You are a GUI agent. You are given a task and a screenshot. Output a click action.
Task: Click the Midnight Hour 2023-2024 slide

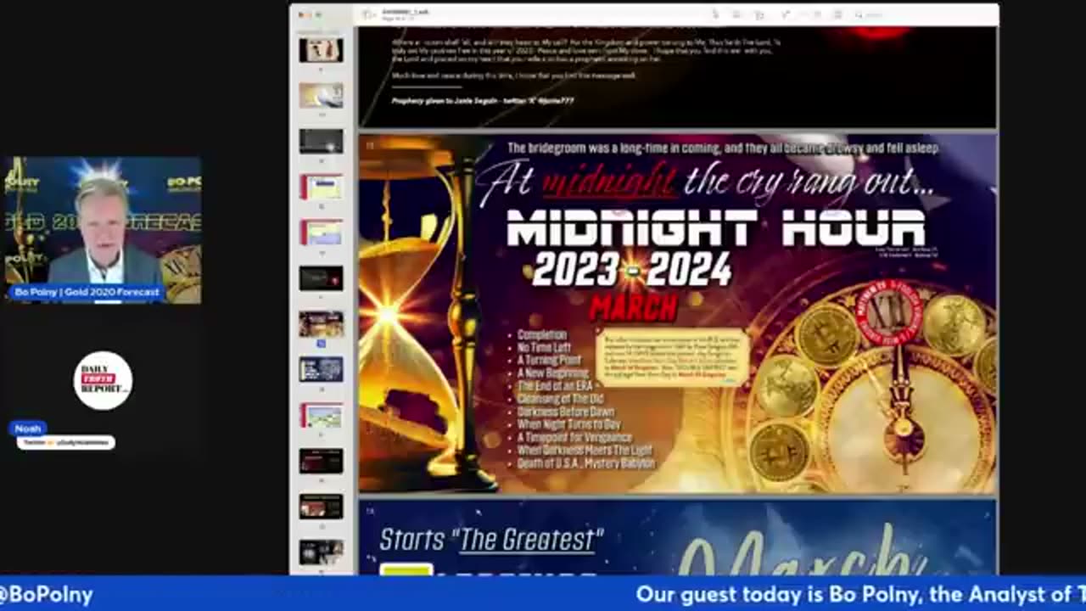point(677,314)
